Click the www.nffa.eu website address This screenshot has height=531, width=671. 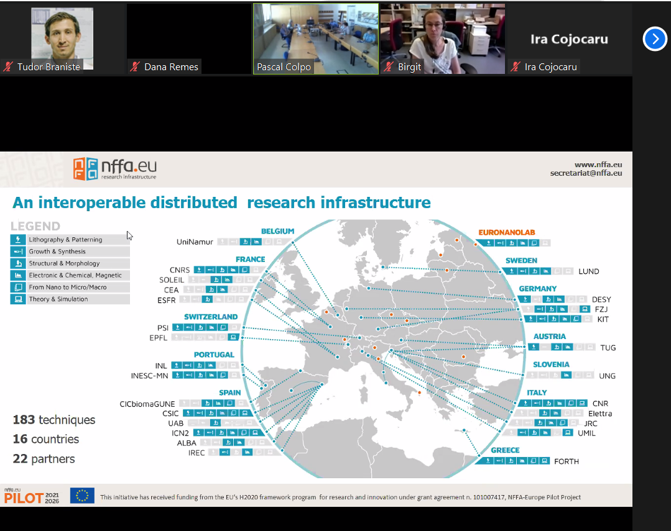click(x=598, y=165)
